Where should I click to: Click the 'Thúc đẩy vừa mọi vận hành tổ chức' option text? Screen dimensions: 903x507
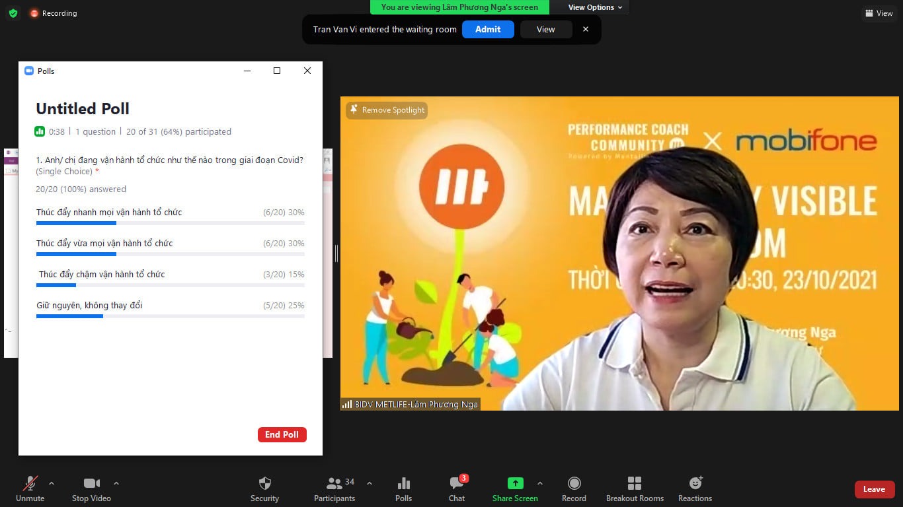pos(104,243)
